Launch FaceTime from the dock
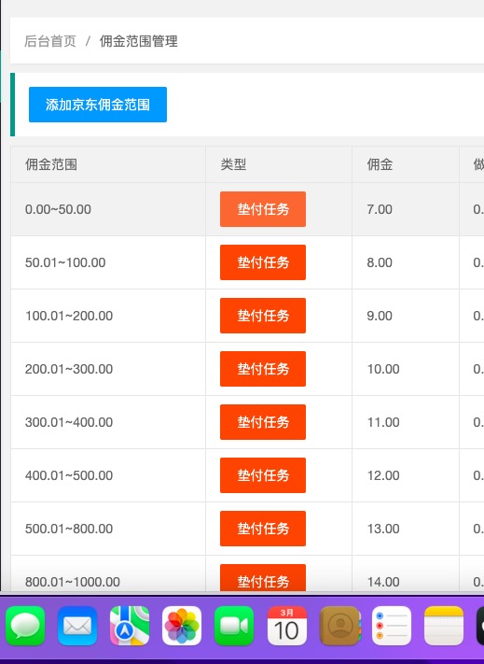The image size is (484, 664). click(x=234, y=626)
